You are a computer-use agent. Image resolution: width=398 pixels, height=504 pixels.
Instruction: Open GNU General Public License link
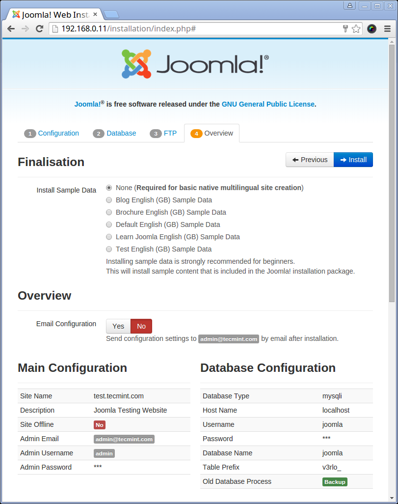[268, 104]
